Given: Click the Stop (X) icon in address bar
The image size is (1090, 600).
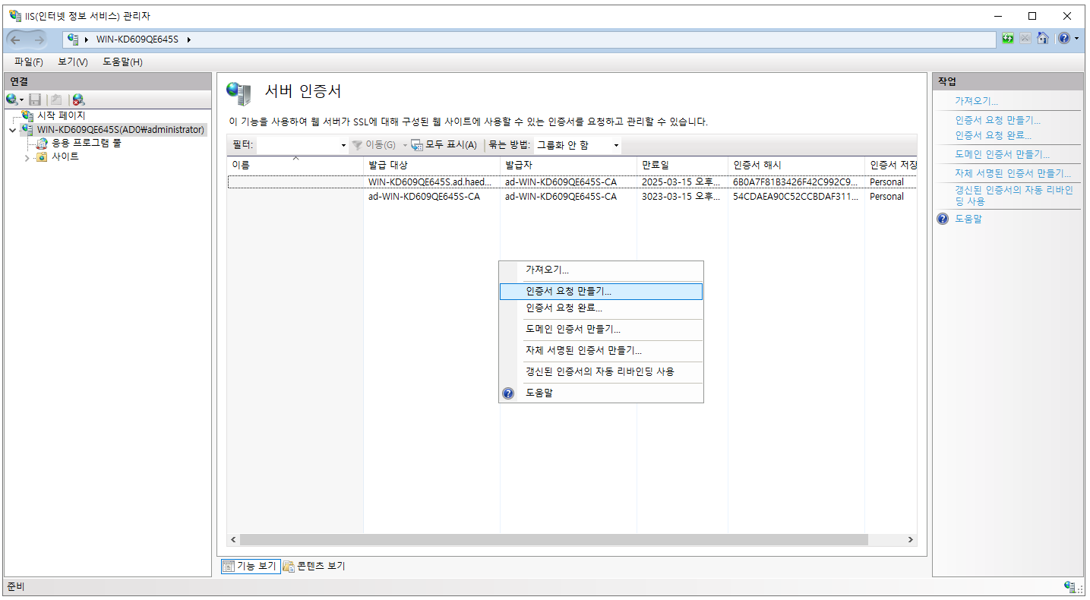Looking at the screenshot, I should pos(1025,39).
